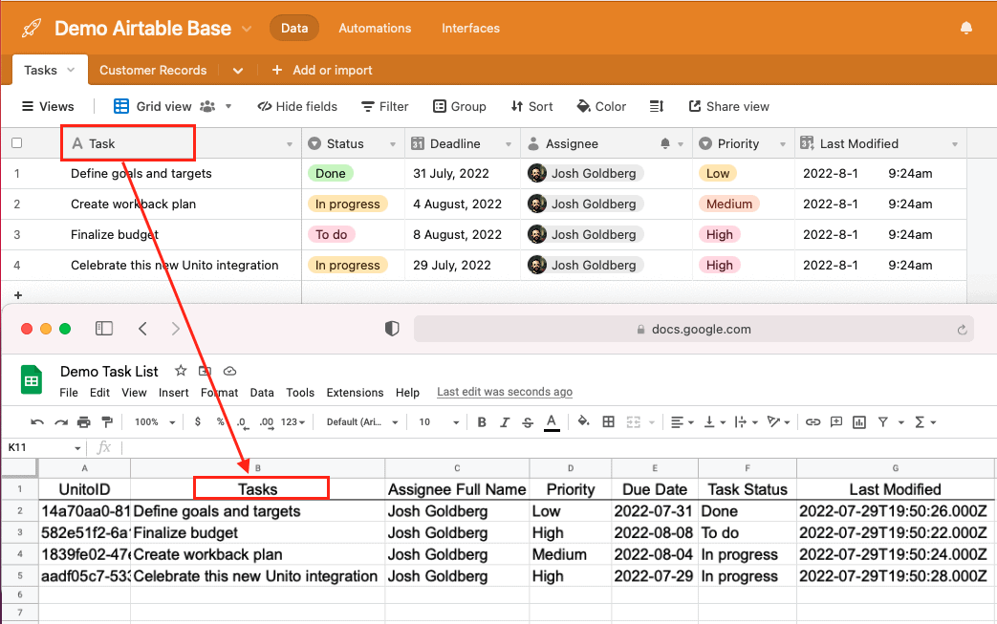Screen dimensions: 997x624
Task: Add a new row with the plus icon
Action: [18, 295]
